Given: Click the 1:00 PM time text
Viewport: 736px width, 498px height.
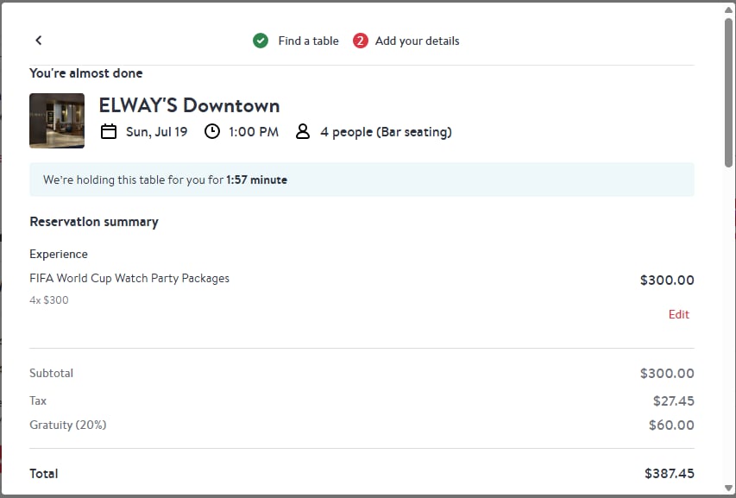Looking at the screenshot, I should click(254, 132).
